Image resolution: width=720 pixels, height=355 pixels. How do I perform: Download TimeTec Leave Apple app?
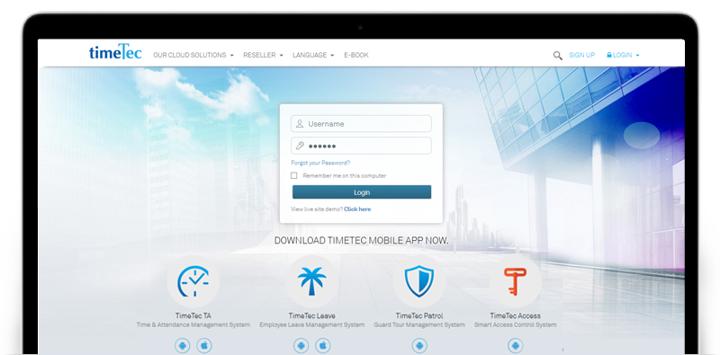click(x=323, y=345)
